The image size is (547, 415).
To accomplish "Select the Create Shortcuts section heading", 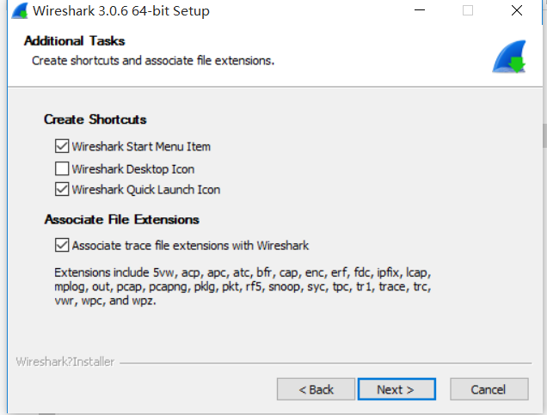I will click(x=95, y=119).
